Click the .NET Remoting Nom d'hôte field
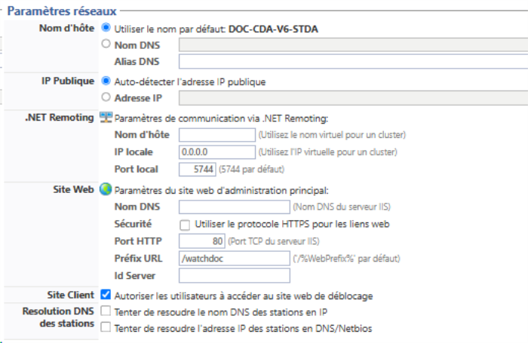The width and height of the screenshot is (528, 343). [x=216, y=135]
